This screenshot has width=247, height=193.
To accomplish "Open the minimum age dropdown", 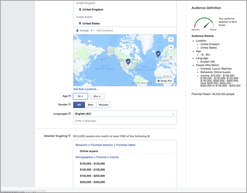I will 81,96.
